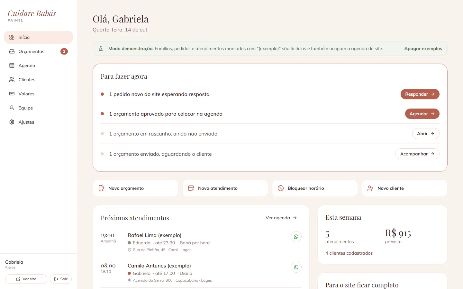Select the Camila Antunes (exemplo) appointment name
This screenshot has height=289, width=463.
159,266
